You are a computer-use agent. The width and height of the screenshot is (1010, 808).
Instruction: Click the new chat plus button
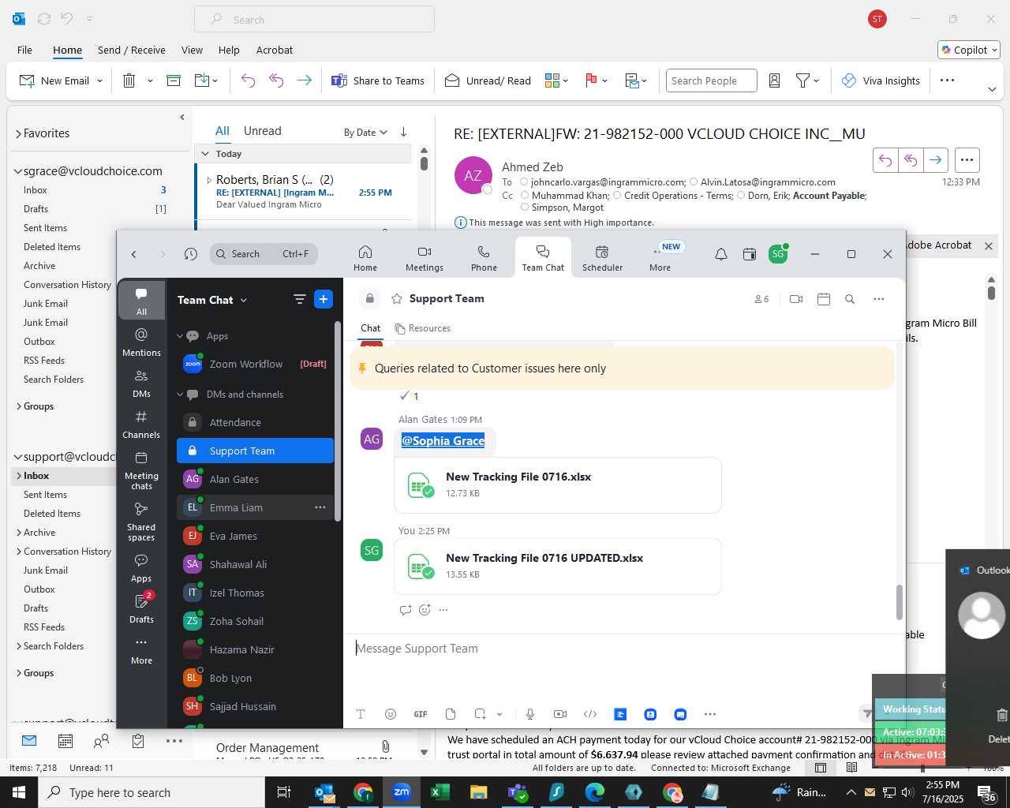coord(324,299)
